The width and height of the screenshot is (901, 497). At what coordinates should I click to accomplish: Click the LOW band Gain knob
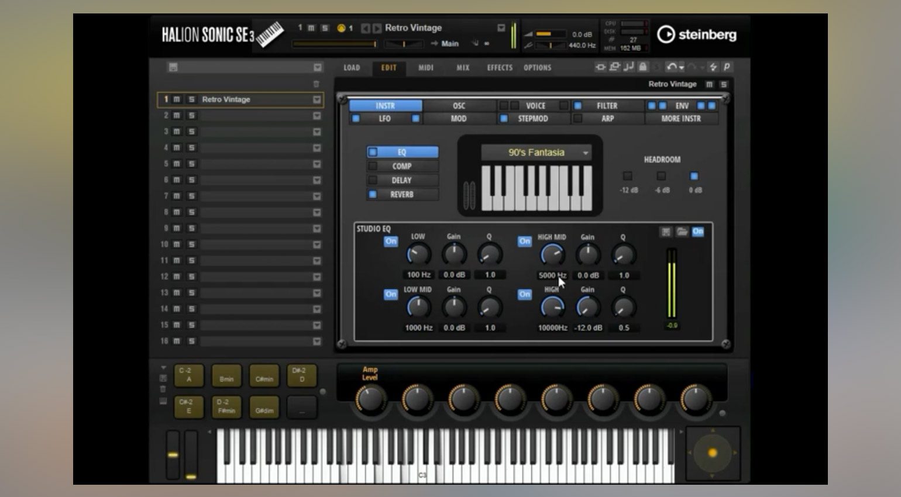[x=454, y=254]
